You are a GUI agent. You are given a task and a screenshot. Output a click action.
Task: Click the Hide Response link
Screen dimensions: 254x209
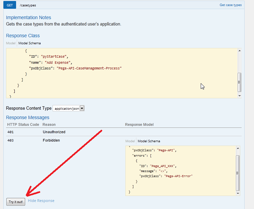[41, 201]
